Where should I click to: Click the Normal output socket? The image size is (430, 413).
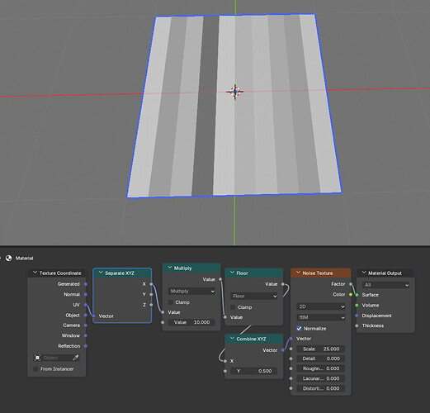pos(86,294)
